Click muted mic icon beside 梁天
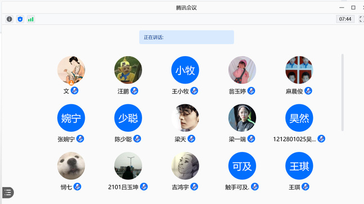 click(192, 138)
